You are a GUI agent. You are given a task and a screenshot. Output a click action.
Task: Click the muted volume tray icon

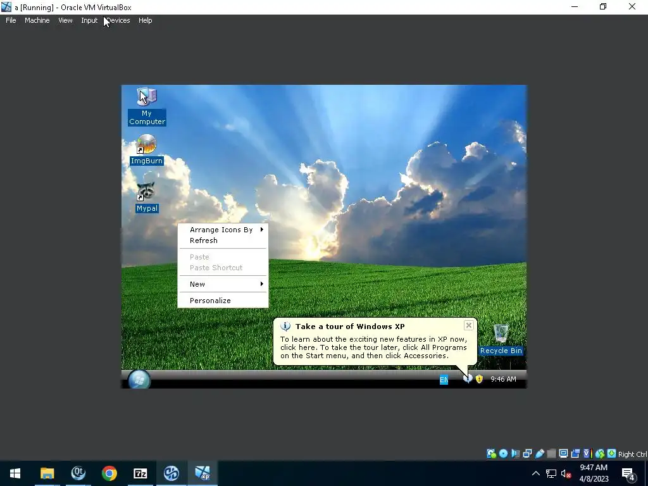[566, 473]
